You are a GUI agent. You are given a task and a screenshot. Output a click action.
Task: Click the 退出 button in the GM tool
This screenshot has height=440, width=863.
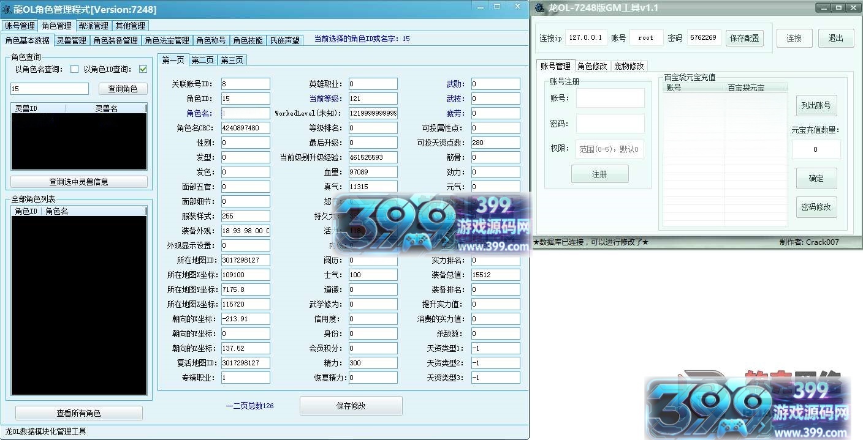click(836, 38)
